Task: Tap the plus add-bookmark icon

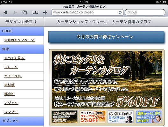Action: coord(45,12)
